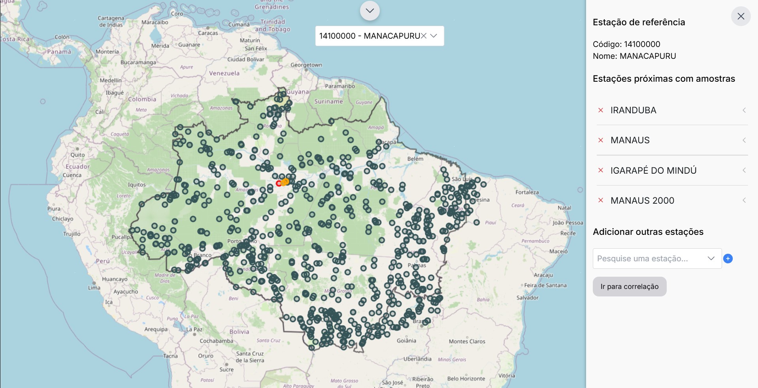Close the reference station side panel
The height and width of the screenshot is (388, 758).
point(741,16)
